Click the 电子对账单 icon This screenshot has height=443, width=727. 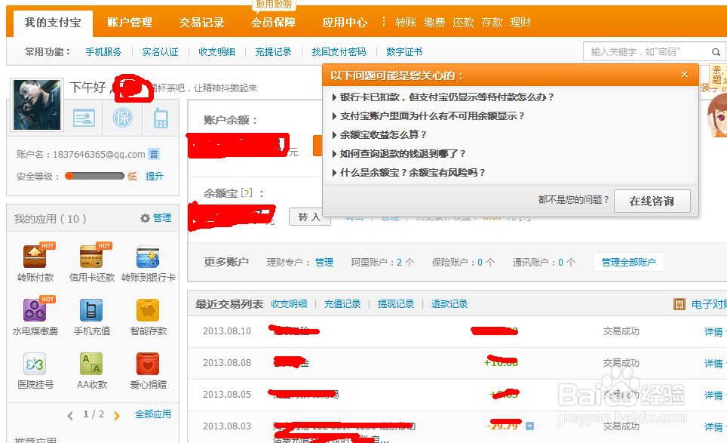coord(679,304)
